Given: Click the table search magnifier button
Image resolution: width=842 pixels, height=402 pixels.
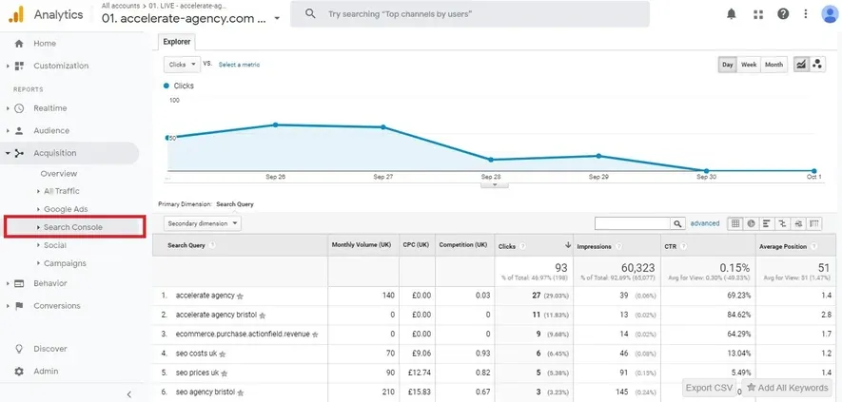Looking at the screenshot, I should point(677,223).
